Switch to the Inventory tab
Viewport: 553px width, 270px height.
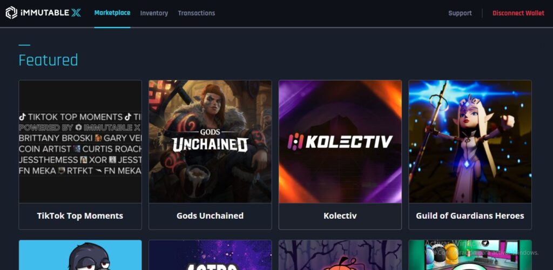click(x=154, y=13)
